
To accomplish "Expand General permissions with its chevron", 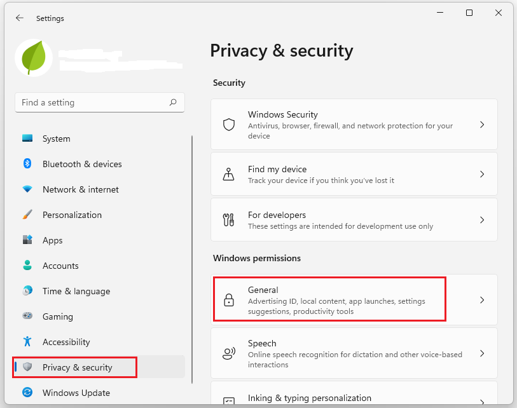I will pyautogui.click(x=482, y=300).
